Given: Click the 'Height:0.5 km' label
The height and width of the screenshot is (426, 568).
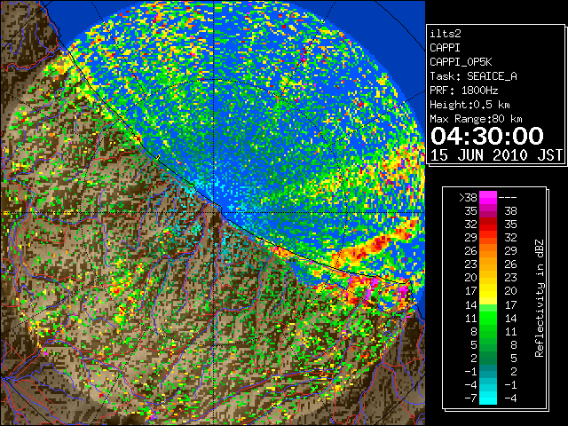Looking at the screenshot, I should coord(469,105).
